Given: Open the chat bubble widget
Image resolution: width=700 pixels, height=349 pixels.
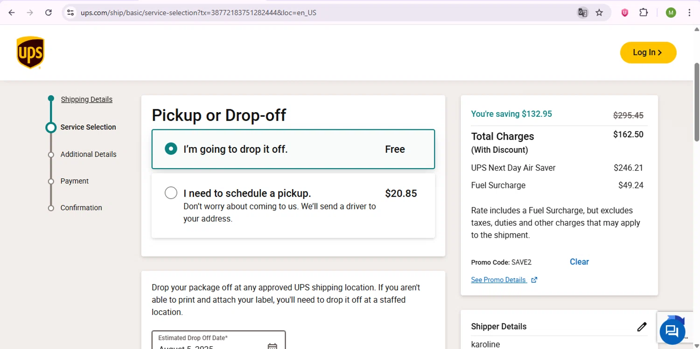Looking at the screenshot, I should 672,332.
